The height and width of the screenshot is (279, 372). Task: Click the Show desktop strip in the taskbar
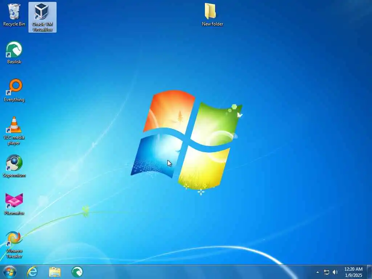click(369, 272)
